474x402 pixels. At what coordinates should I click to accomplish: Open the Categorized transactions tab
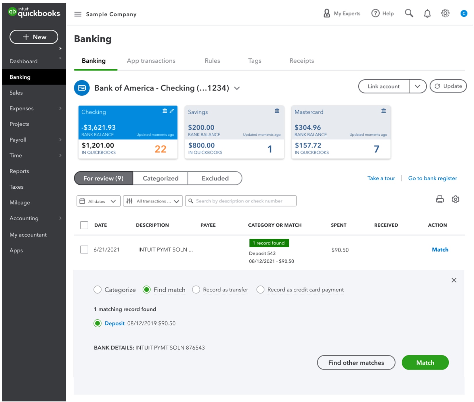tap(160, 178)
